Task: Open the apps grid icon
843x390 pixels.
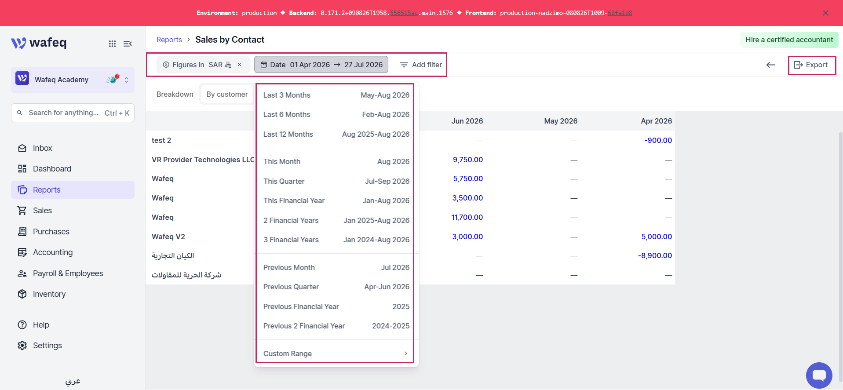Action: (112, 44)
